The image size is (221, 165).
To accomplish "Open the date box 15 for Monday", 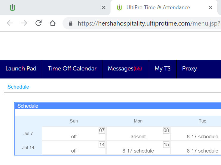I will coord(166,144).
